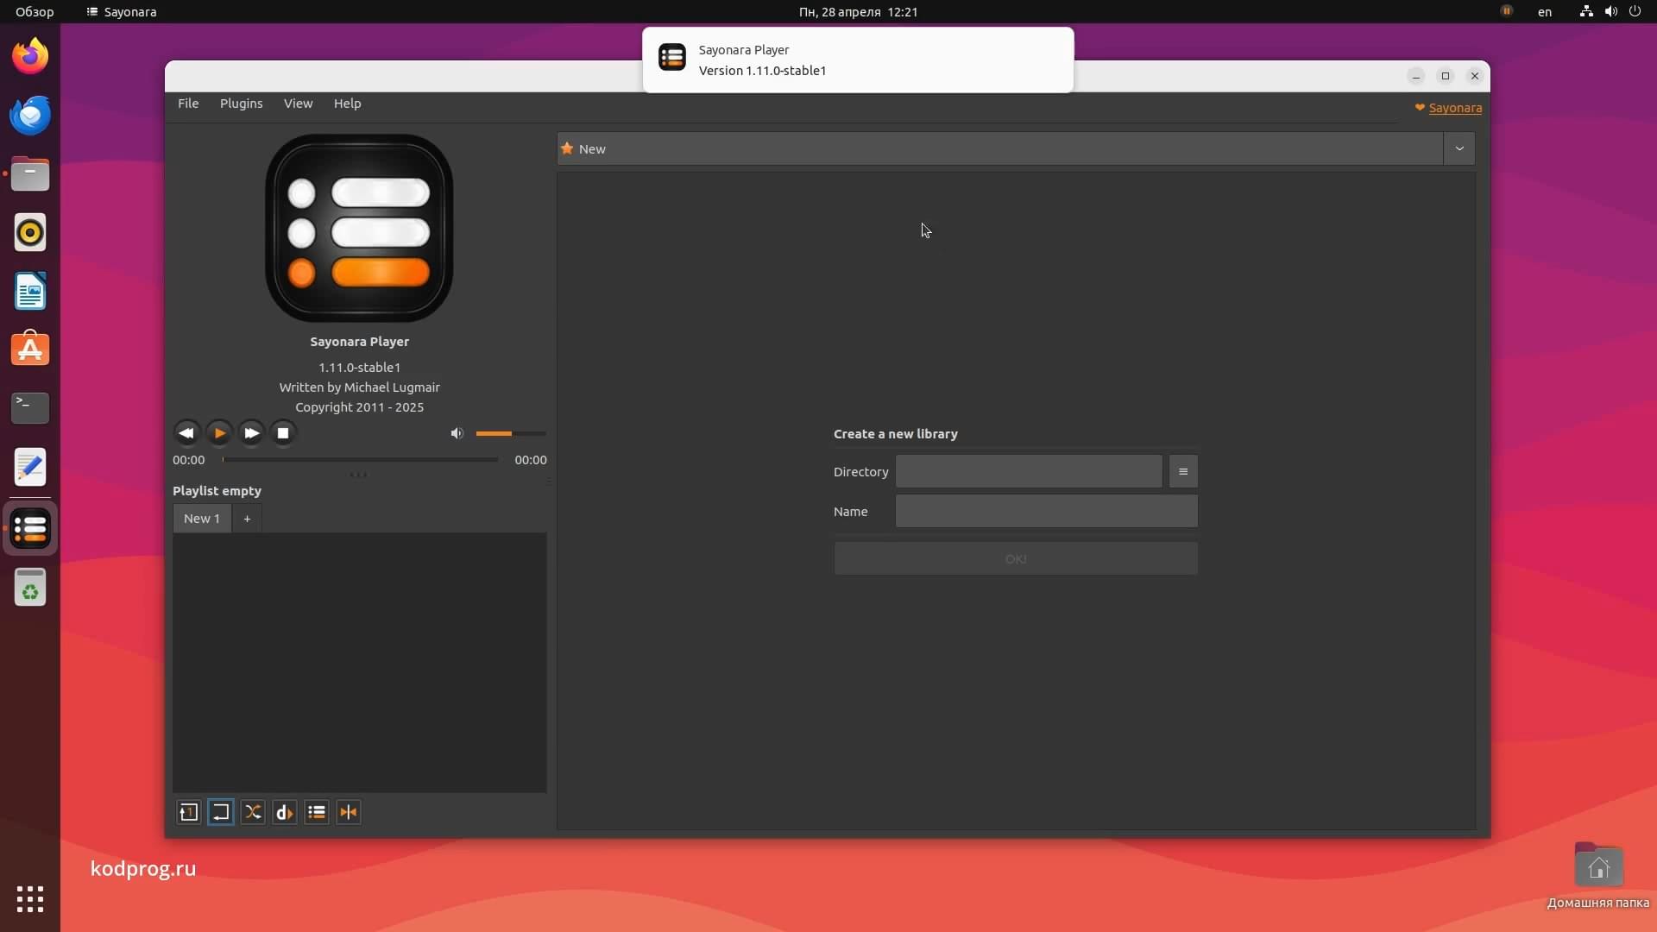1657x932 pixels.
Task: Adjust the orange volume slider
Action: (x=510, y=433)
